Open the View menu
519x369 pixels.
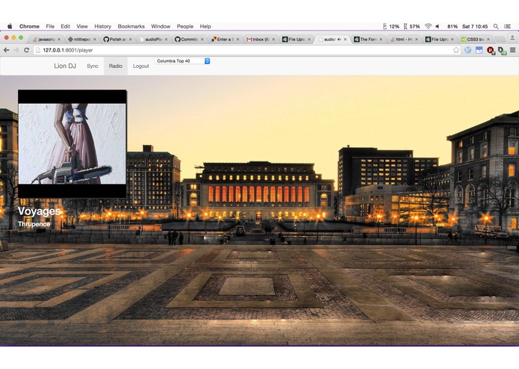82,26
